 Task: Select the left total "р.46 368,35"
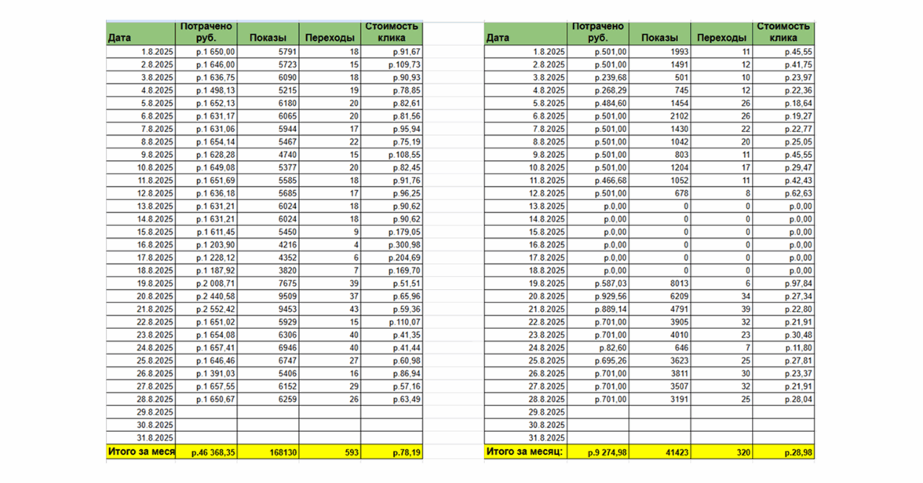[x=206, y=452]
